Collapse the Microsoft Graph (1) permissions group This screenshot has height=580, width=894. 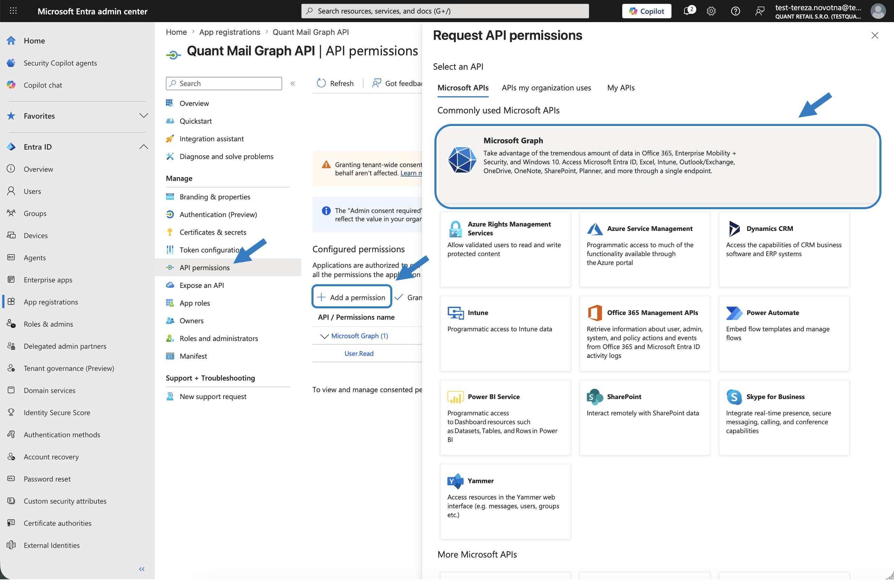click(324, 336)
